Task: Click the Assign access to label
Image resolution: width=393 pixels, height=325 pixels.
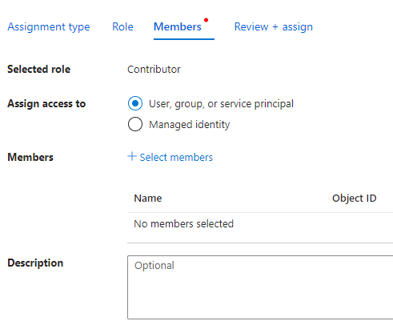Action: (x=46, y=103)
